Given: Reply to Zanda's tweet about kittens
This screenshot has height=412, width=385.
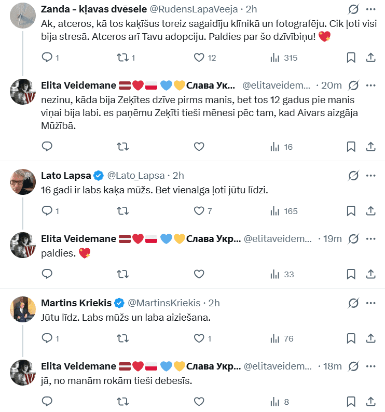Looking at the screenshot, I should [47, 58].
